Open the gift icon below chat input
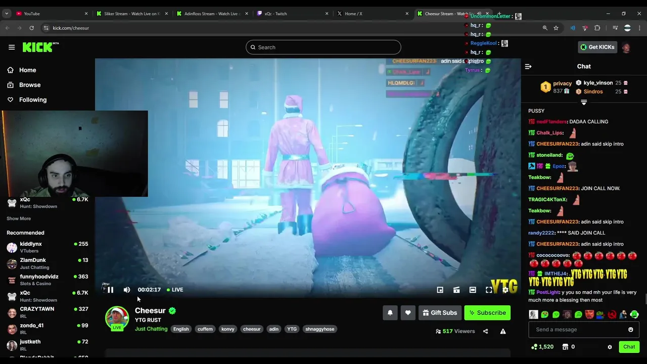647x364 pixels. pos(565,347)
